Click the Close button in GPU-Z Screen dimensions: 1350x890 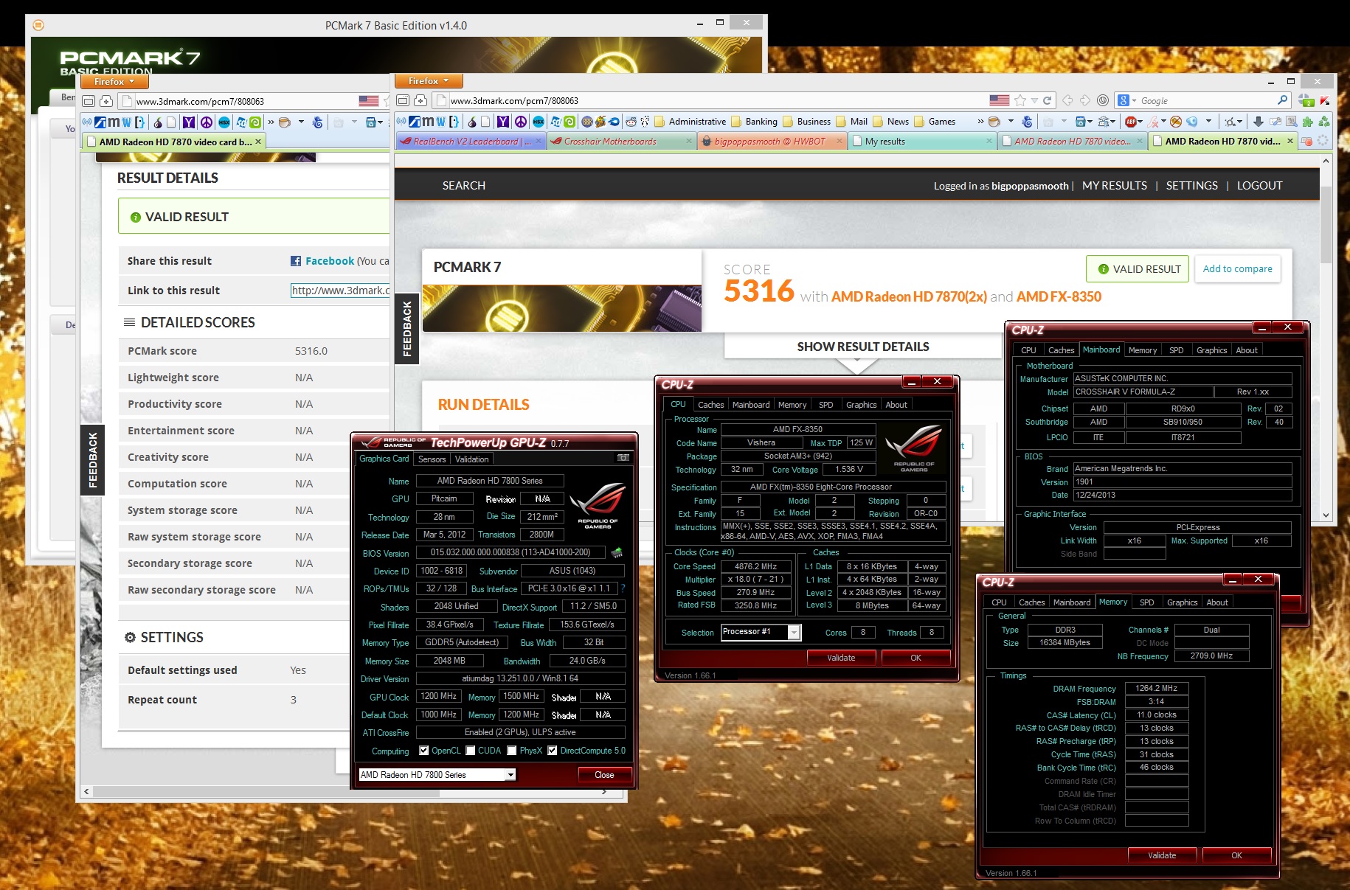tap(604, 775)
